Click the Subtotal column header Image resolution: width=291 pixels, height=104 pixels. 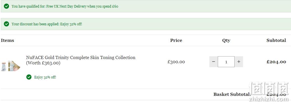point(276,40)
